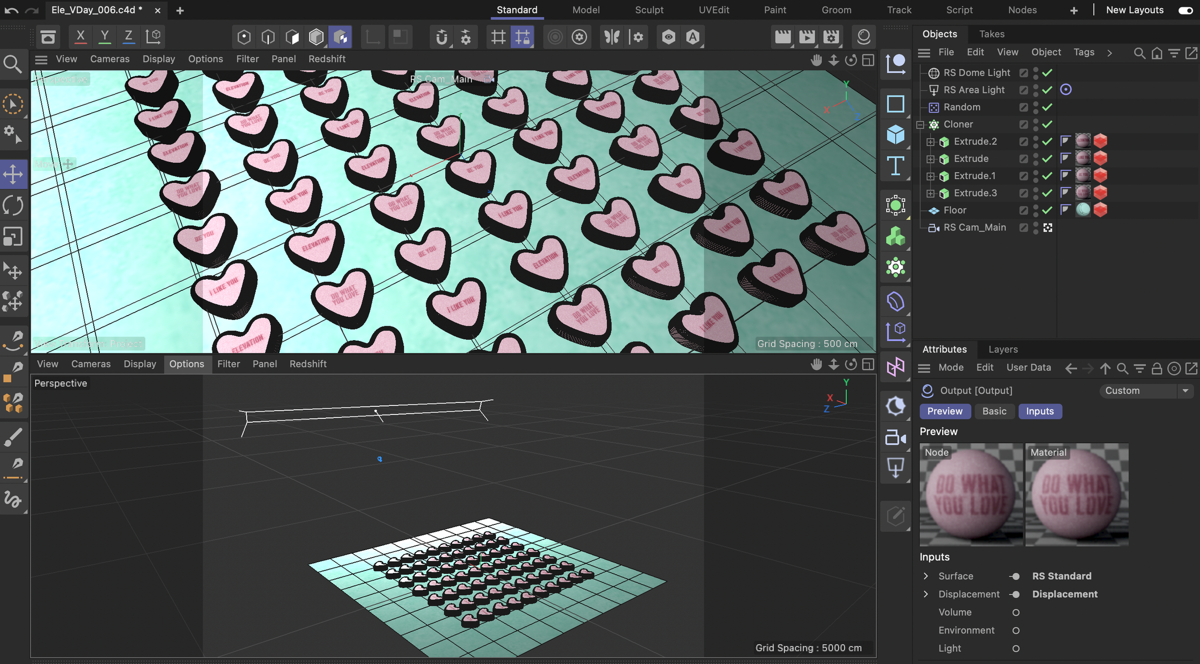1200x664 pixels.
Task: Toggle the RS Dome Light enable checkmark
Action: [x=1047, y=72]
